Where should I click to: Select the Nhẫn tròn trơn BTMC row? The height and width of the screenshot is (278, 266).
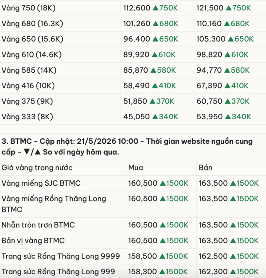(x=133, y=225)
